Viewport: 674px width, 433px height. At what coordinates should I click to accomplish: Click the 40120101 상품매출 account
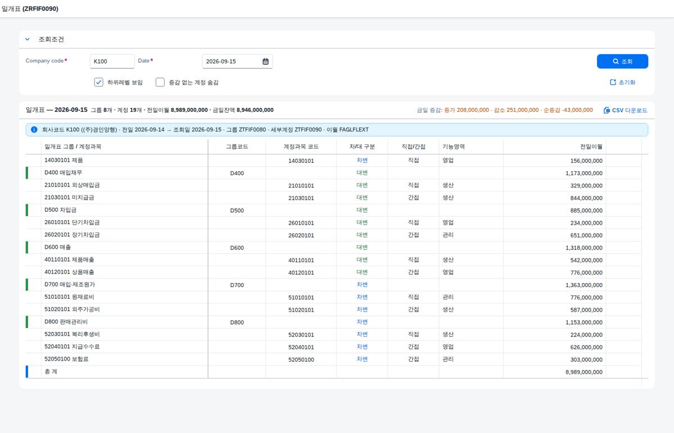(69, 272)
